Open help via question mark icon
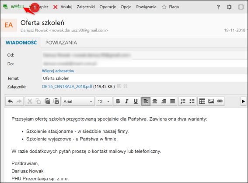 (x=218, y=7)
